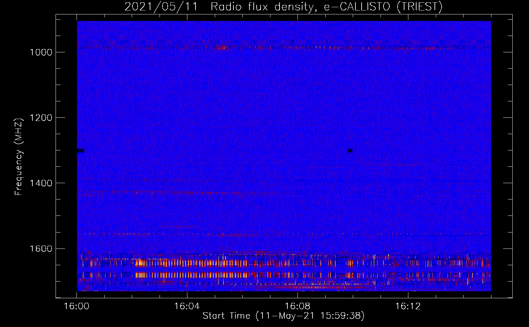The image size is (529, 327).
Task: Click the 16:08 time tick label
Action: click(x=298, y=306)
